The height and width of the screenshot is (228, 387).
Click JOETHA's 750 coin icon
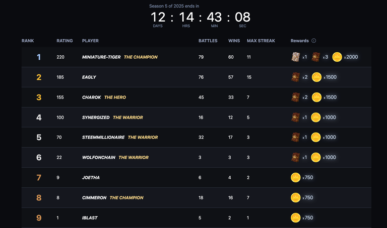pyautogui.click(x=295, y=177)
